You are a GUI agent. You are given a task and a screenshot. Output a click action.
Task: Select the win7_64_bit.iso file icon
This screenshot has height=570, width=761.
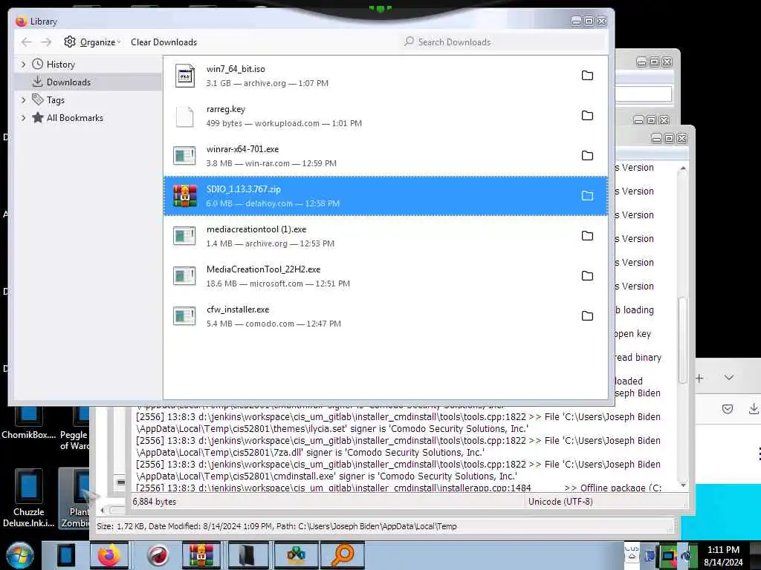(185, 76)
